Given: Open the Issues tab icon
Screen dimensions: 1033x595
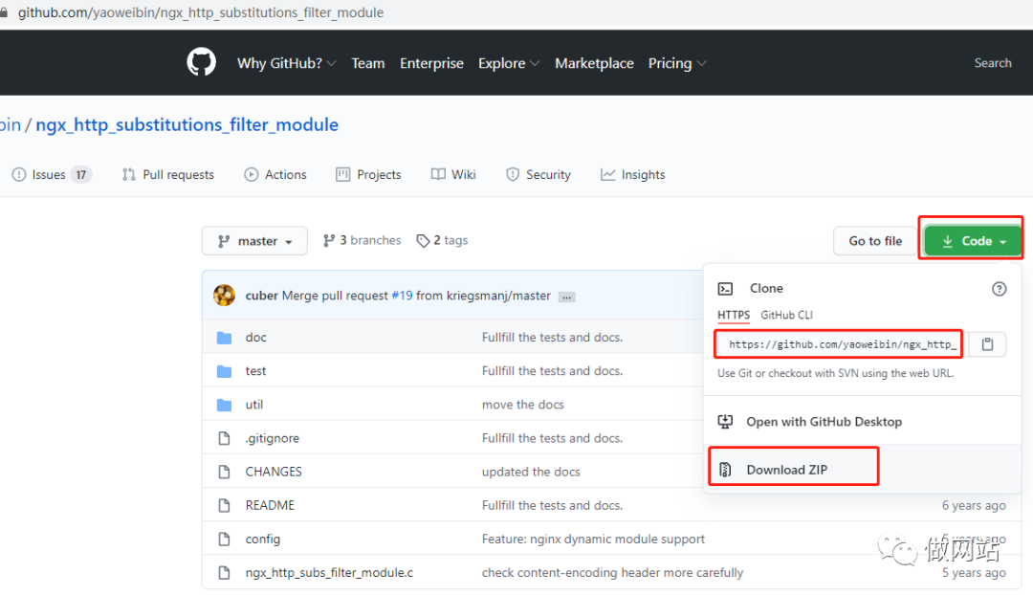Looking at the screenshot, I should click(x=18, y=174).
